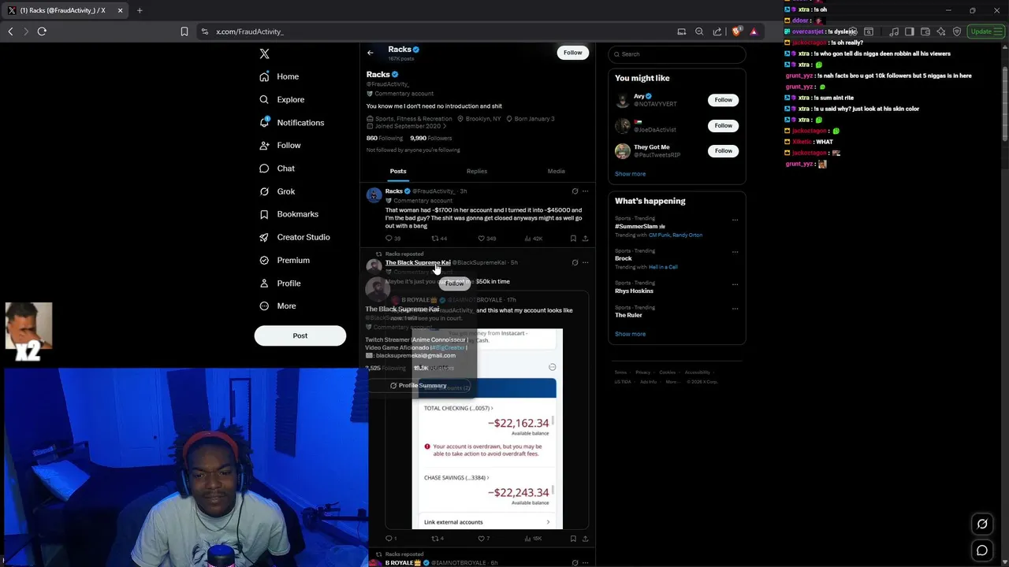Like the "That woman had" post
1009x567 pixels.
click(486, 238)
